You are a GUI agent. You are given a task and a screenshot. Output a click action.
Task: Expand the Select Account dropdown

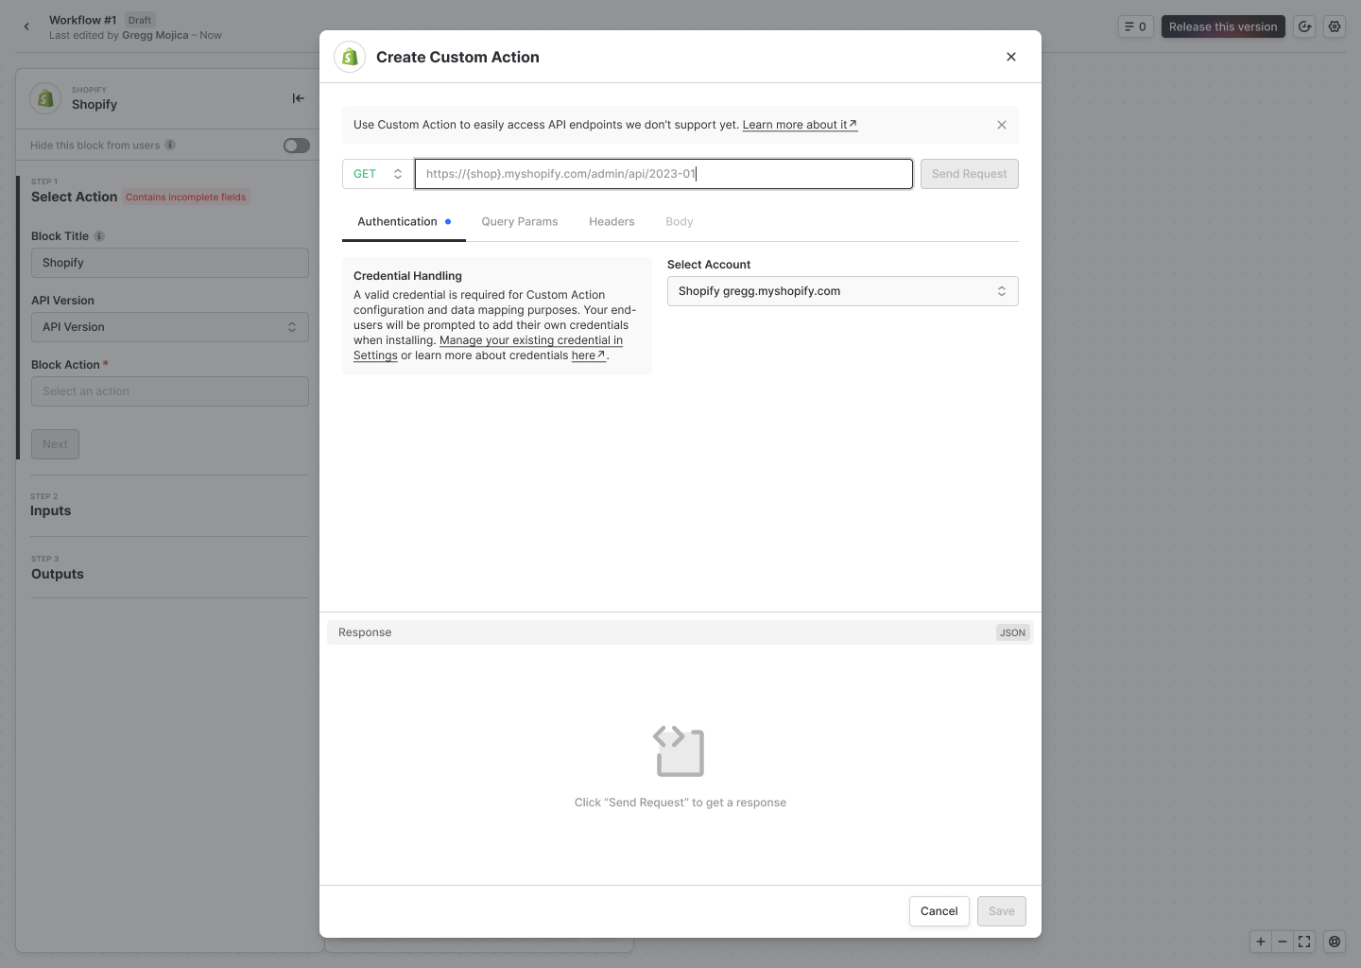pos(842,291)
